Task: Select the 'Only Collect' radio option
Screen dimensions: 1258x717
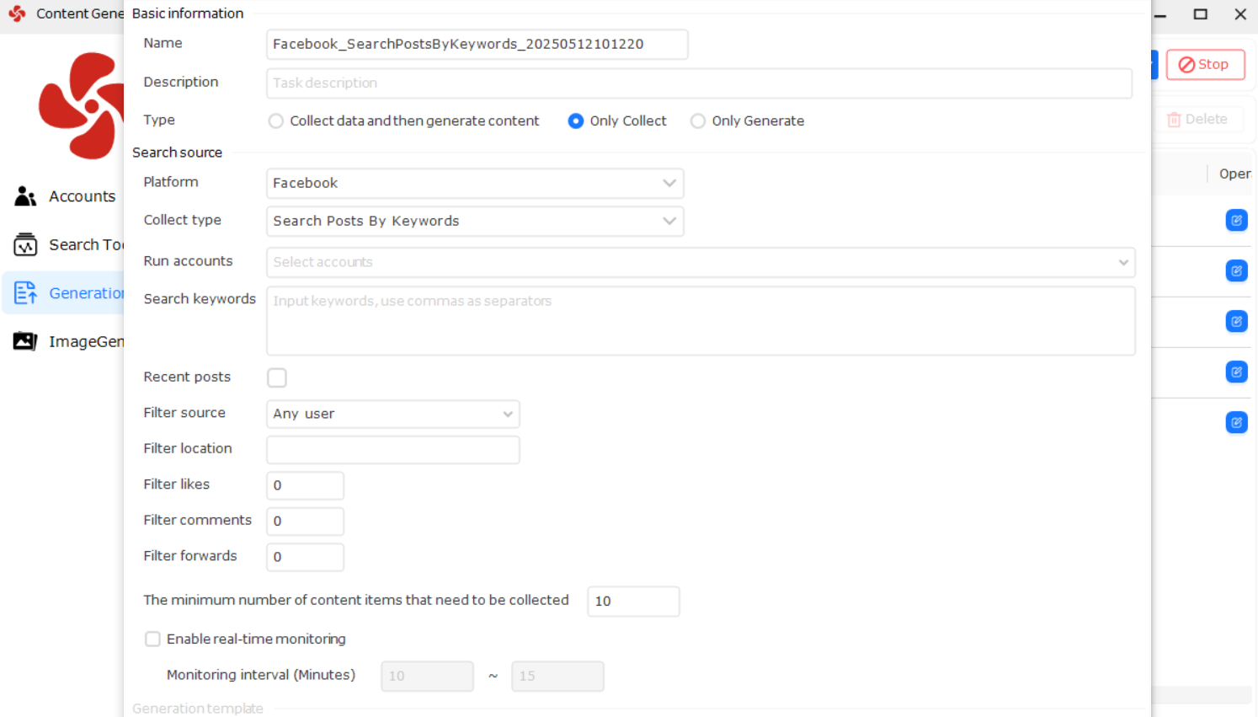Action: coord(576,121)
